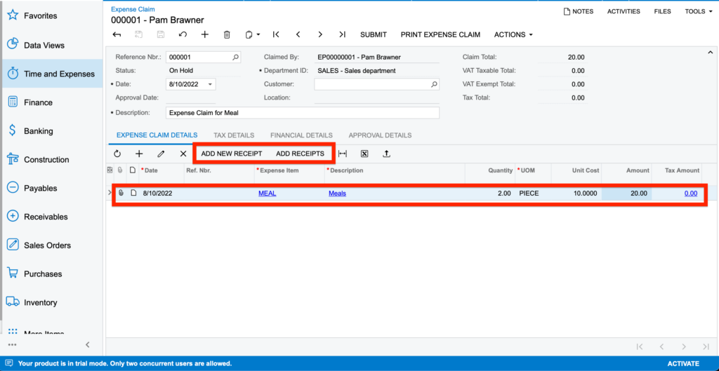The height and width of the screenshot is (371, 719).
Task: Click the upload icon in grid toolbar
Action: (386, 154)
